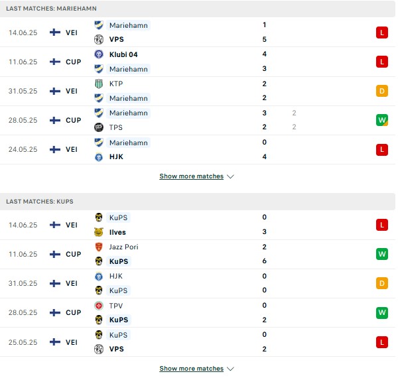This screenshot has height=378, width=398.
Task: Click the HJK crest in the 24.05.25 match
Action: coord(99,157)
